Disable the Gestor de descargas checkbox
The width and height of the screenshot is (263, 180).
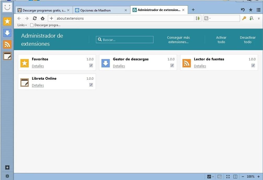[x=172, y=65]
